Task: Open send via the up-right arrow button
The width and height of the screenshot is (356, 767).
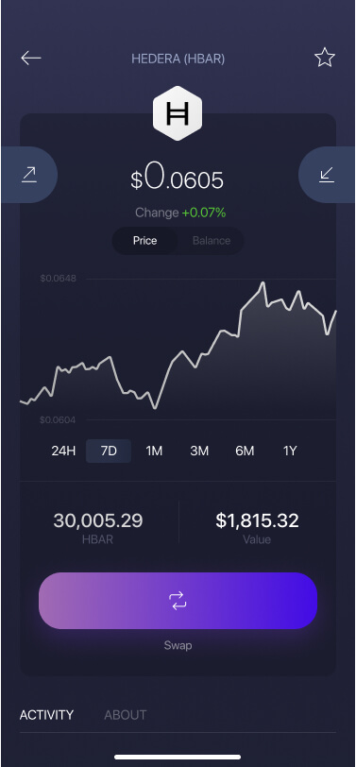Action: (x=29, y=175)
